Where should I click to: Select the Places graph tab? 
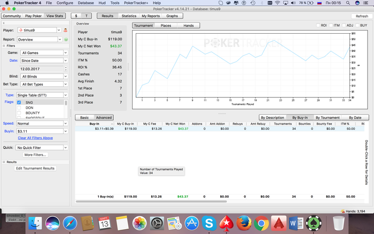click(x=166, y=26)
